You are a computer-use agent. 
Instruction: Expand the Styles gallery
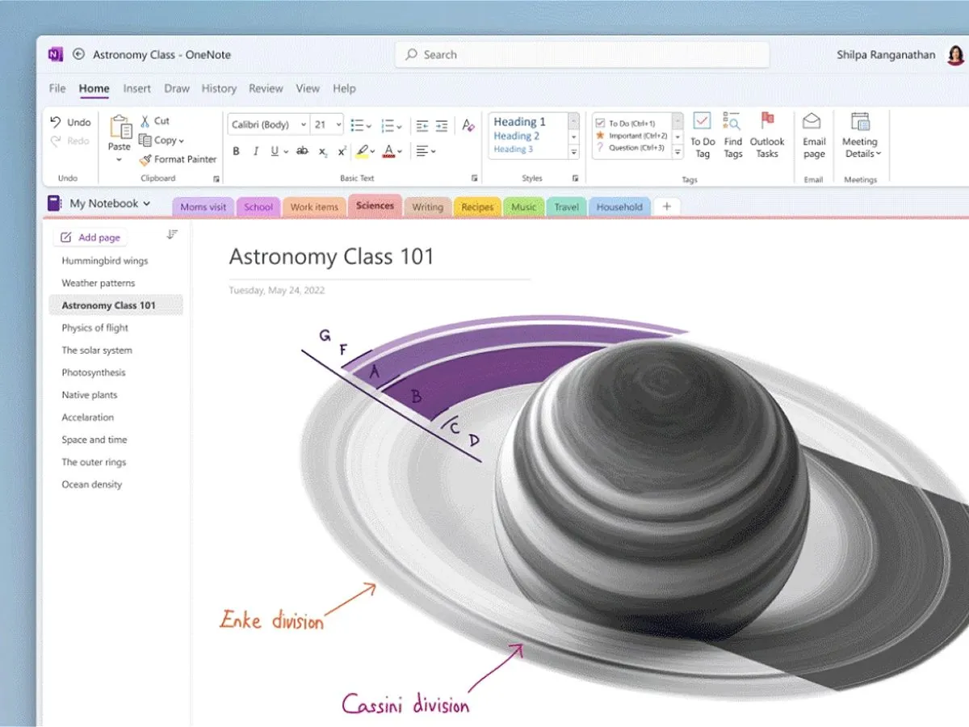click(574, 153)
